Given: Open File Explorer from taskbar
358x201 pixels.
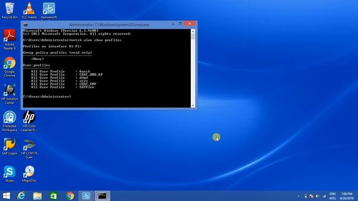Looking at the screenshot, I should (37, 196).
